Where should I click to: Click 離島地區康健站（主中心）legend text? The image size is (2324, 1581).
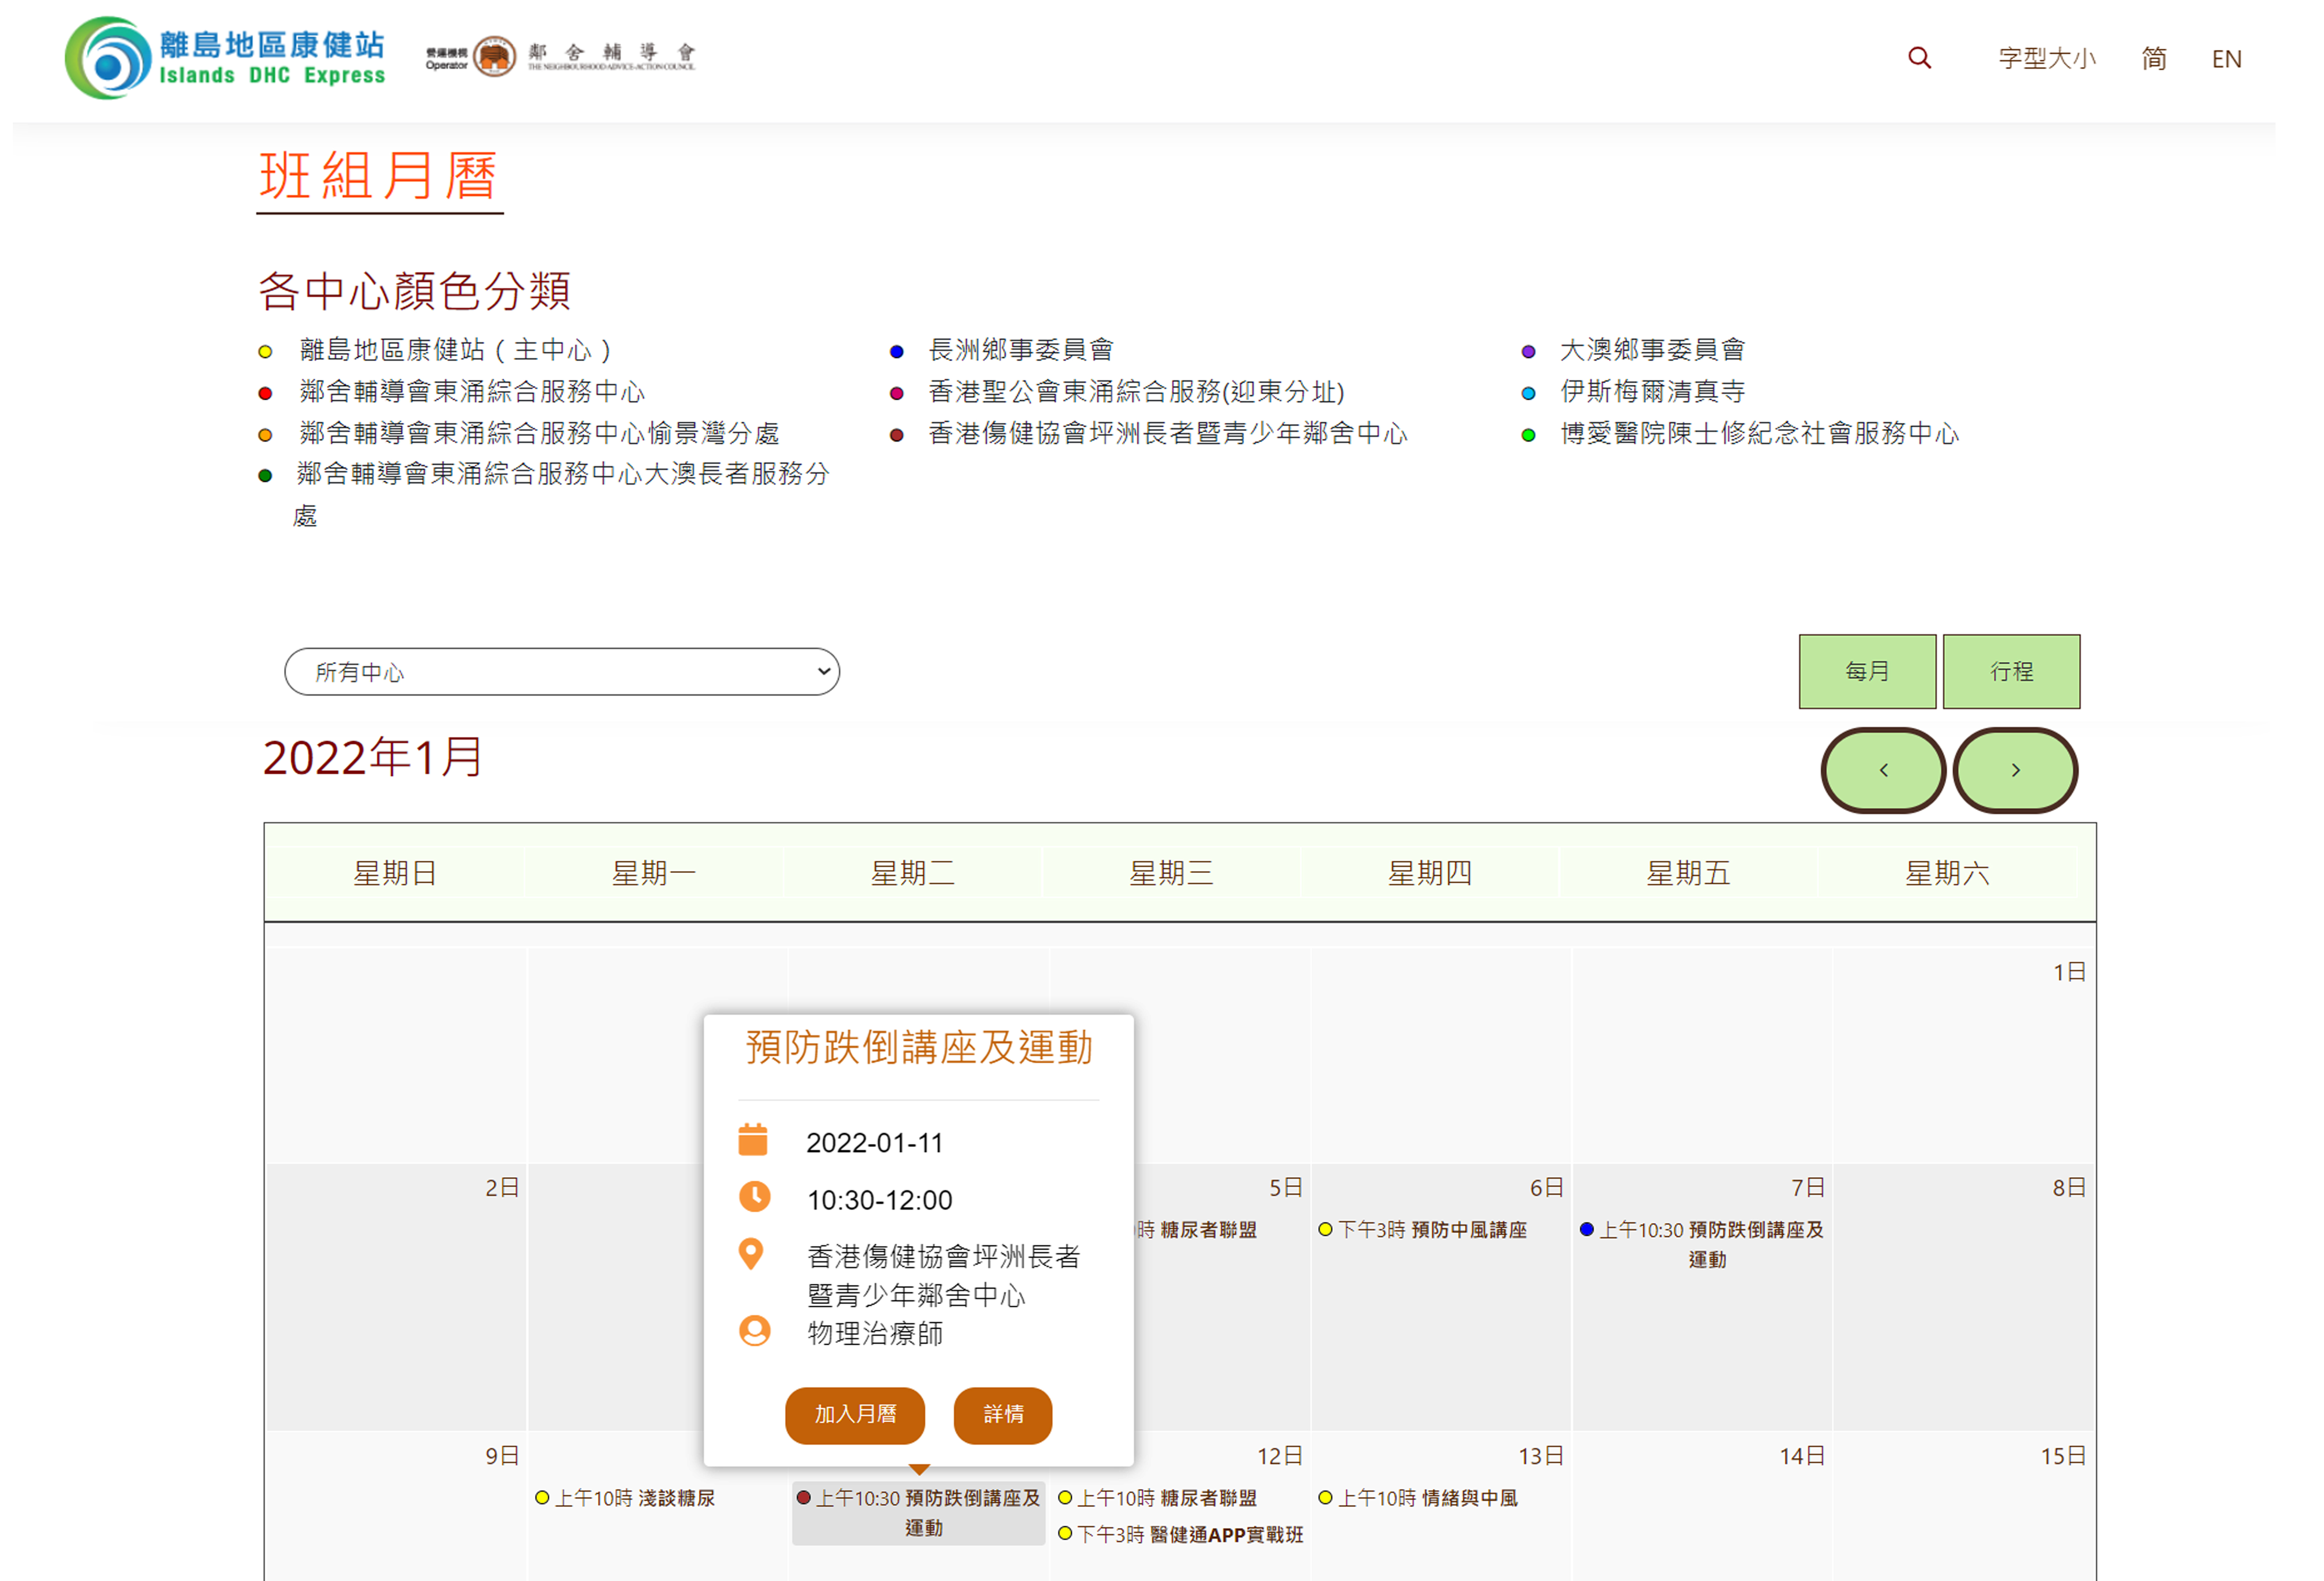(456, 350)
